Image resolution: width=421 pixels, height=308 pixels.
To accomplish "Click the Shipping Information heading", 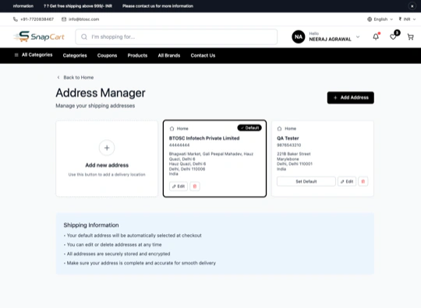I will (x=91, y=225).
